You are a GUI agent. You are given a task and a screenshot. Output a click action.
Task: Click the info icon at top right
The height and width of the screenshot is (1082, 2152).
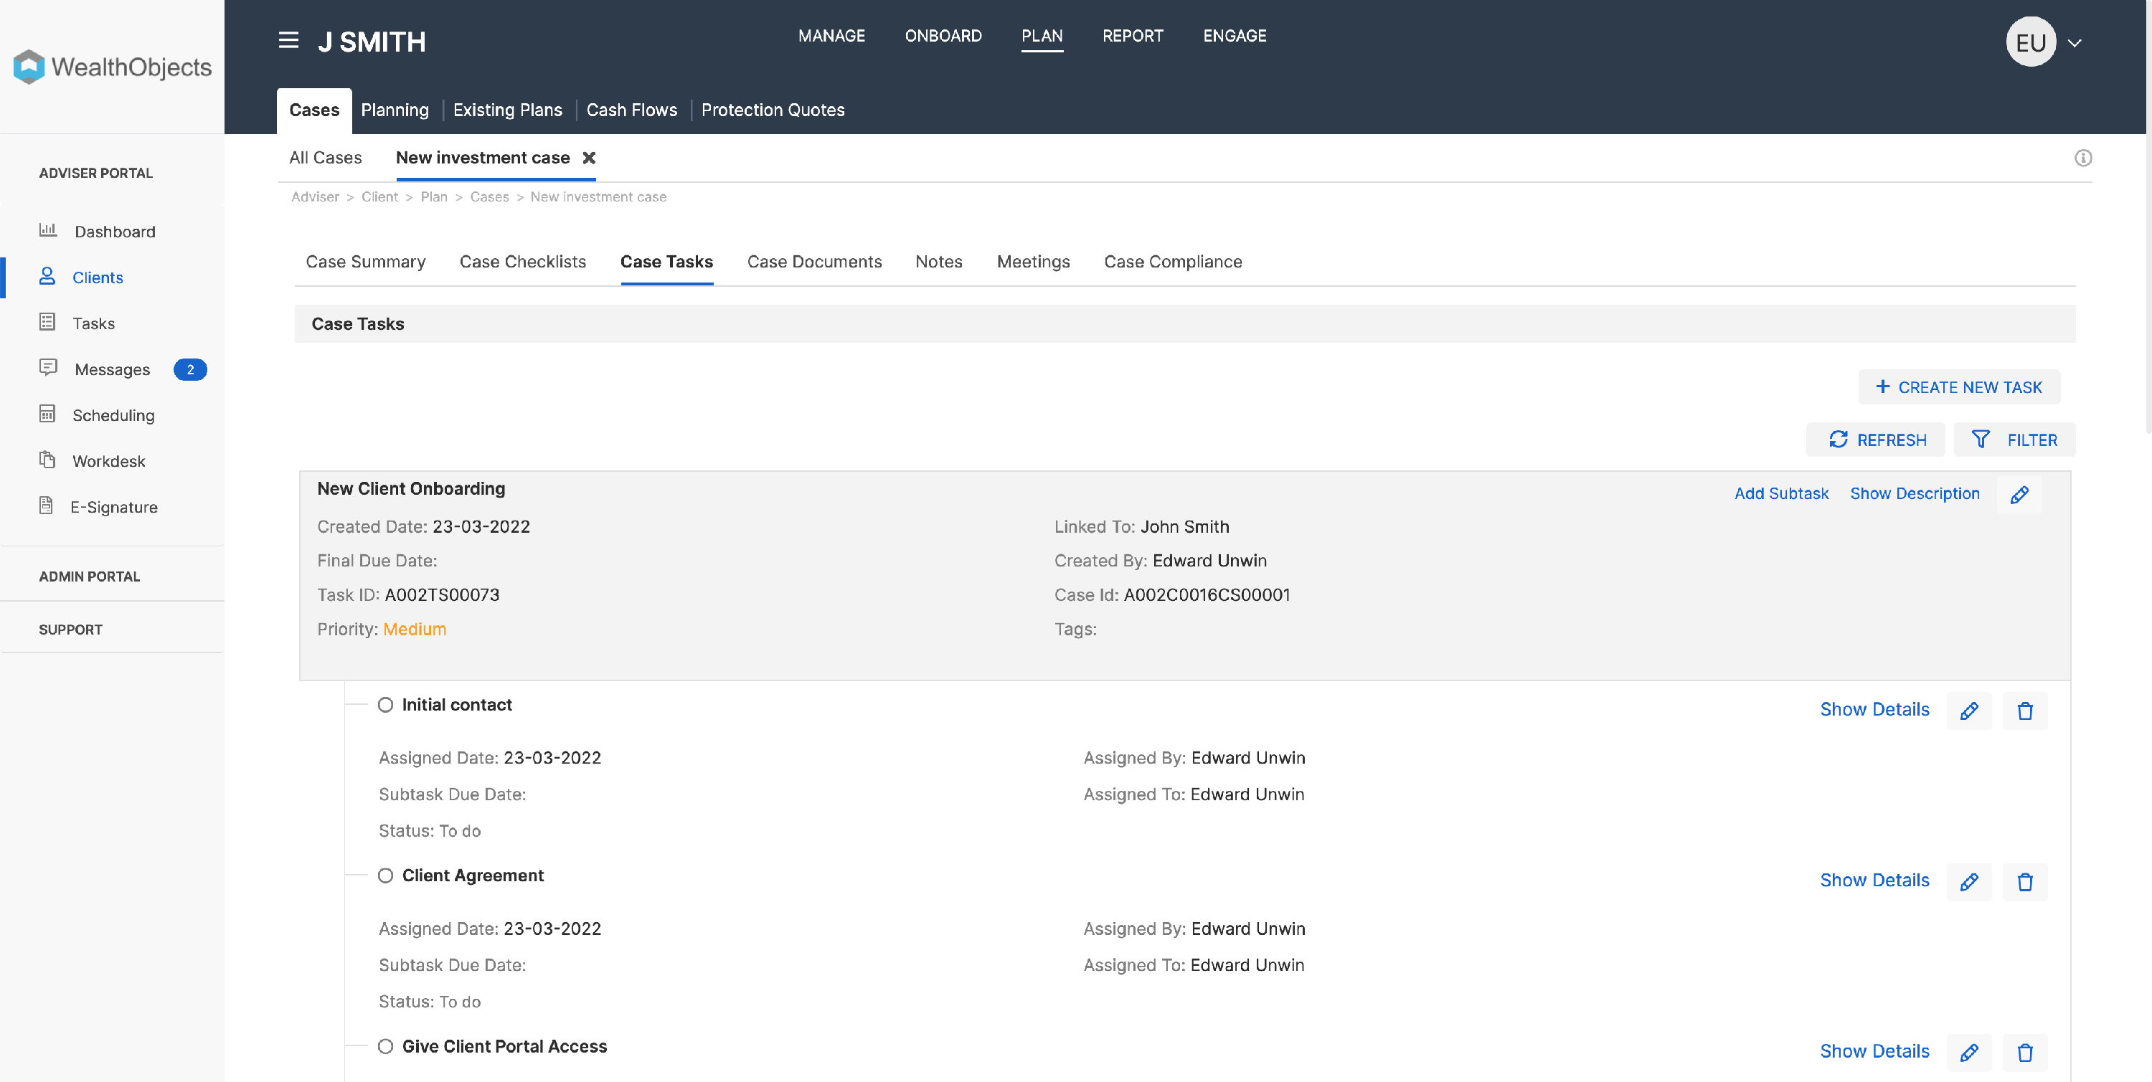pos(2082,158)
